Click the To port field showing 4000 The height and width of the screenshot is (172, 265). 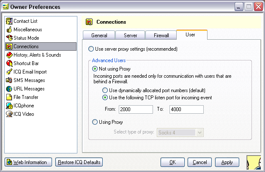(x=186, y=109)
